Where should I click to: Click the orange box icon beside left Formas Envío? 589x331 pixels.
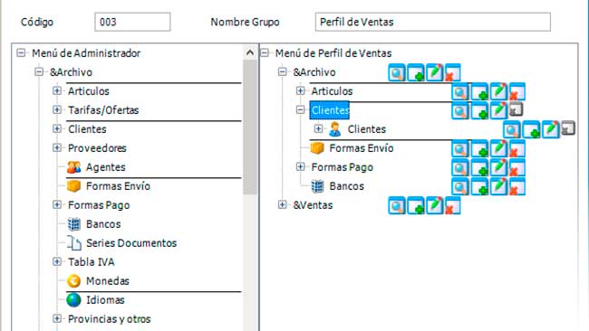click(73, 186)
